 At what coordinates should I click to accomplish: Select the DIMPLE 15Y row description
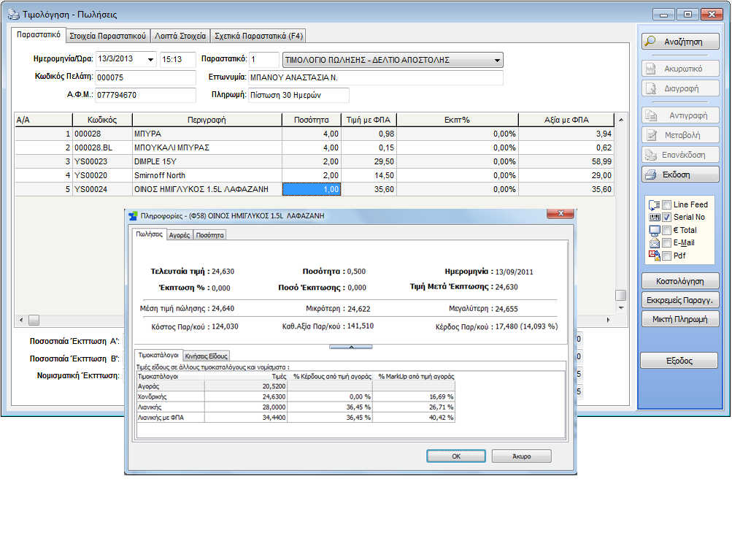click(207, 161)
